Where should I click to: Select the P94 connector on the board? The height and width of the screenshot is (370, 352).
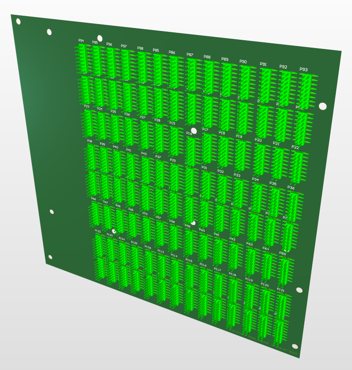click(82, 57)
